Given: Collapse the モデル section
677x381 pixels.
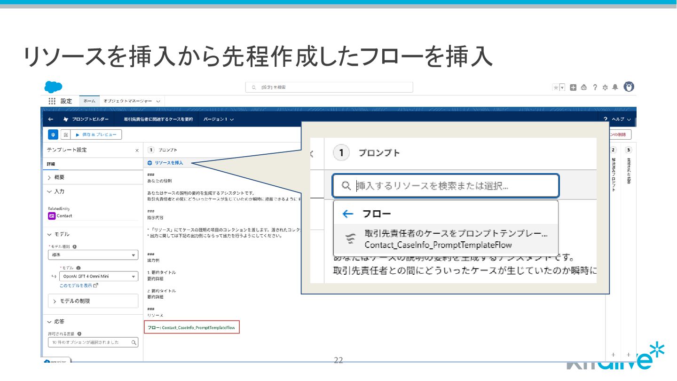Looking at the screenshot, I should coord(58,234).
